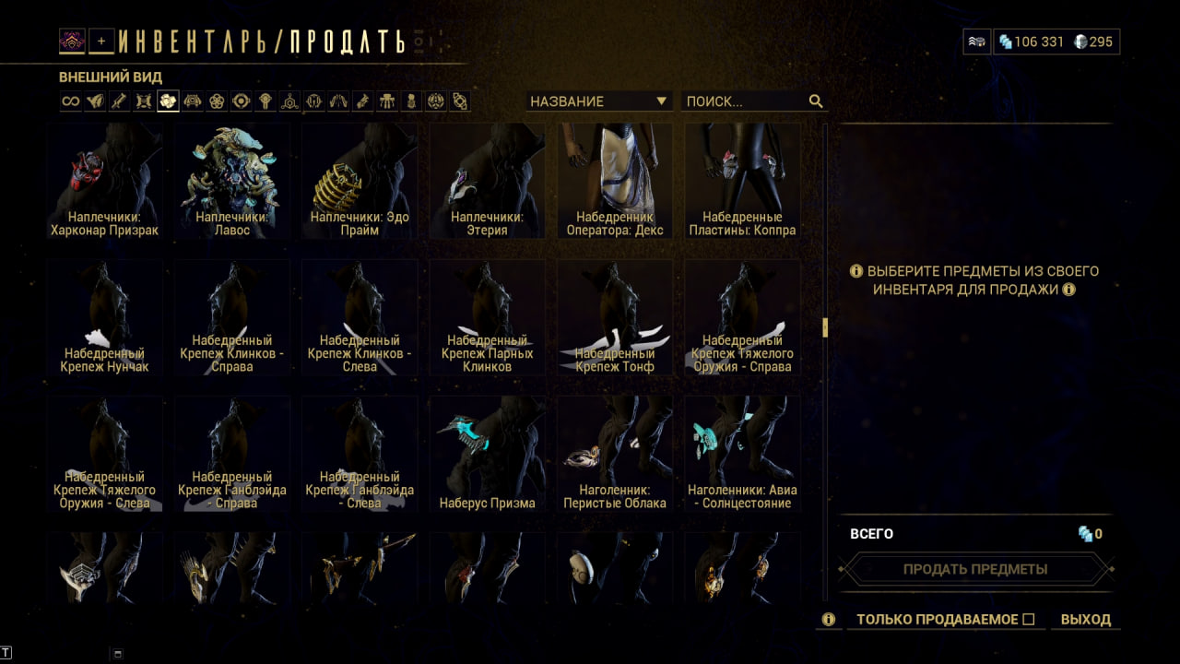The width and height of the screenshot is (1180, 664).
Task: Select the last filter icon in category row
Action: [460, 101]
